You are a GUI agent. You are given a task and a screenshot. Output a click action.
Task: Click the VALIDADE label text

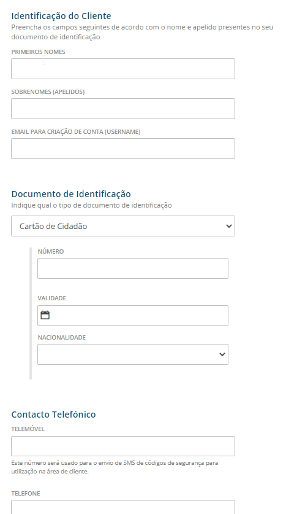point(51,298)
